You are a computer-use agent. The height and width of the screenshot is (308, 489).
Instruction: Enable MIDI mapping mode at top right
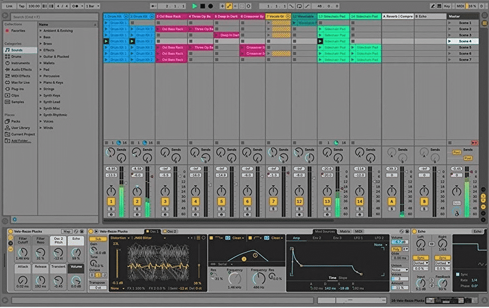[461, 6]
